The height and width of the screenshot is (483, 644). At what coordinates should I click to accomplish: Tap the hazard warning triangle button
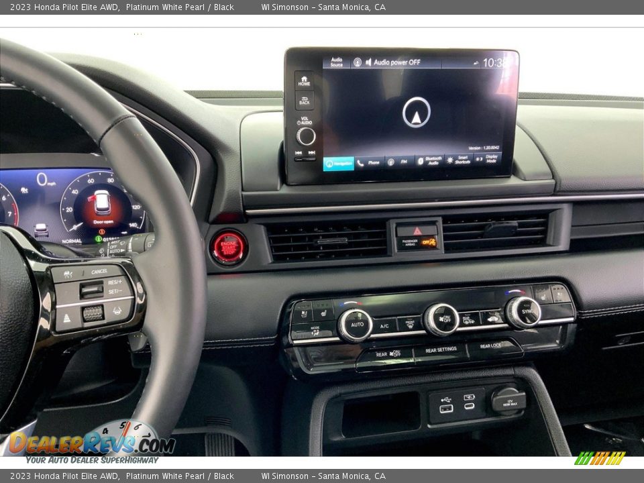(x=417, y=230)
